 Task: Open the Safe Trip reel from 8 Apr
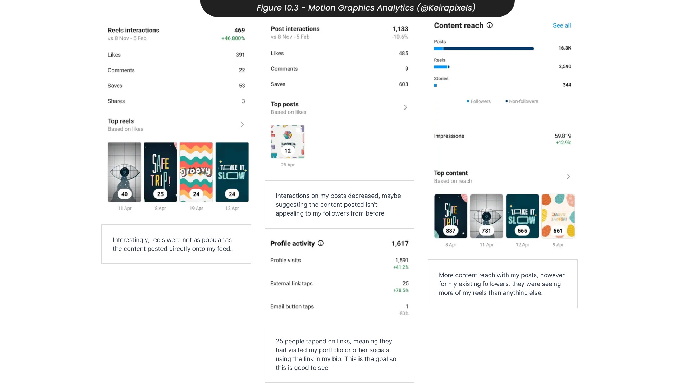pyautogui.click(x=160, y=172)
